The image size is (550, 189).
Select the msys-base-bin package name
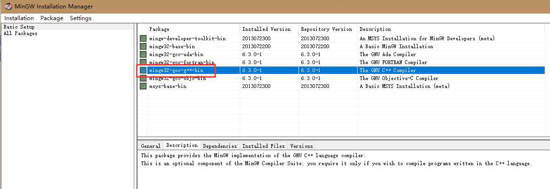pos(168,86)
